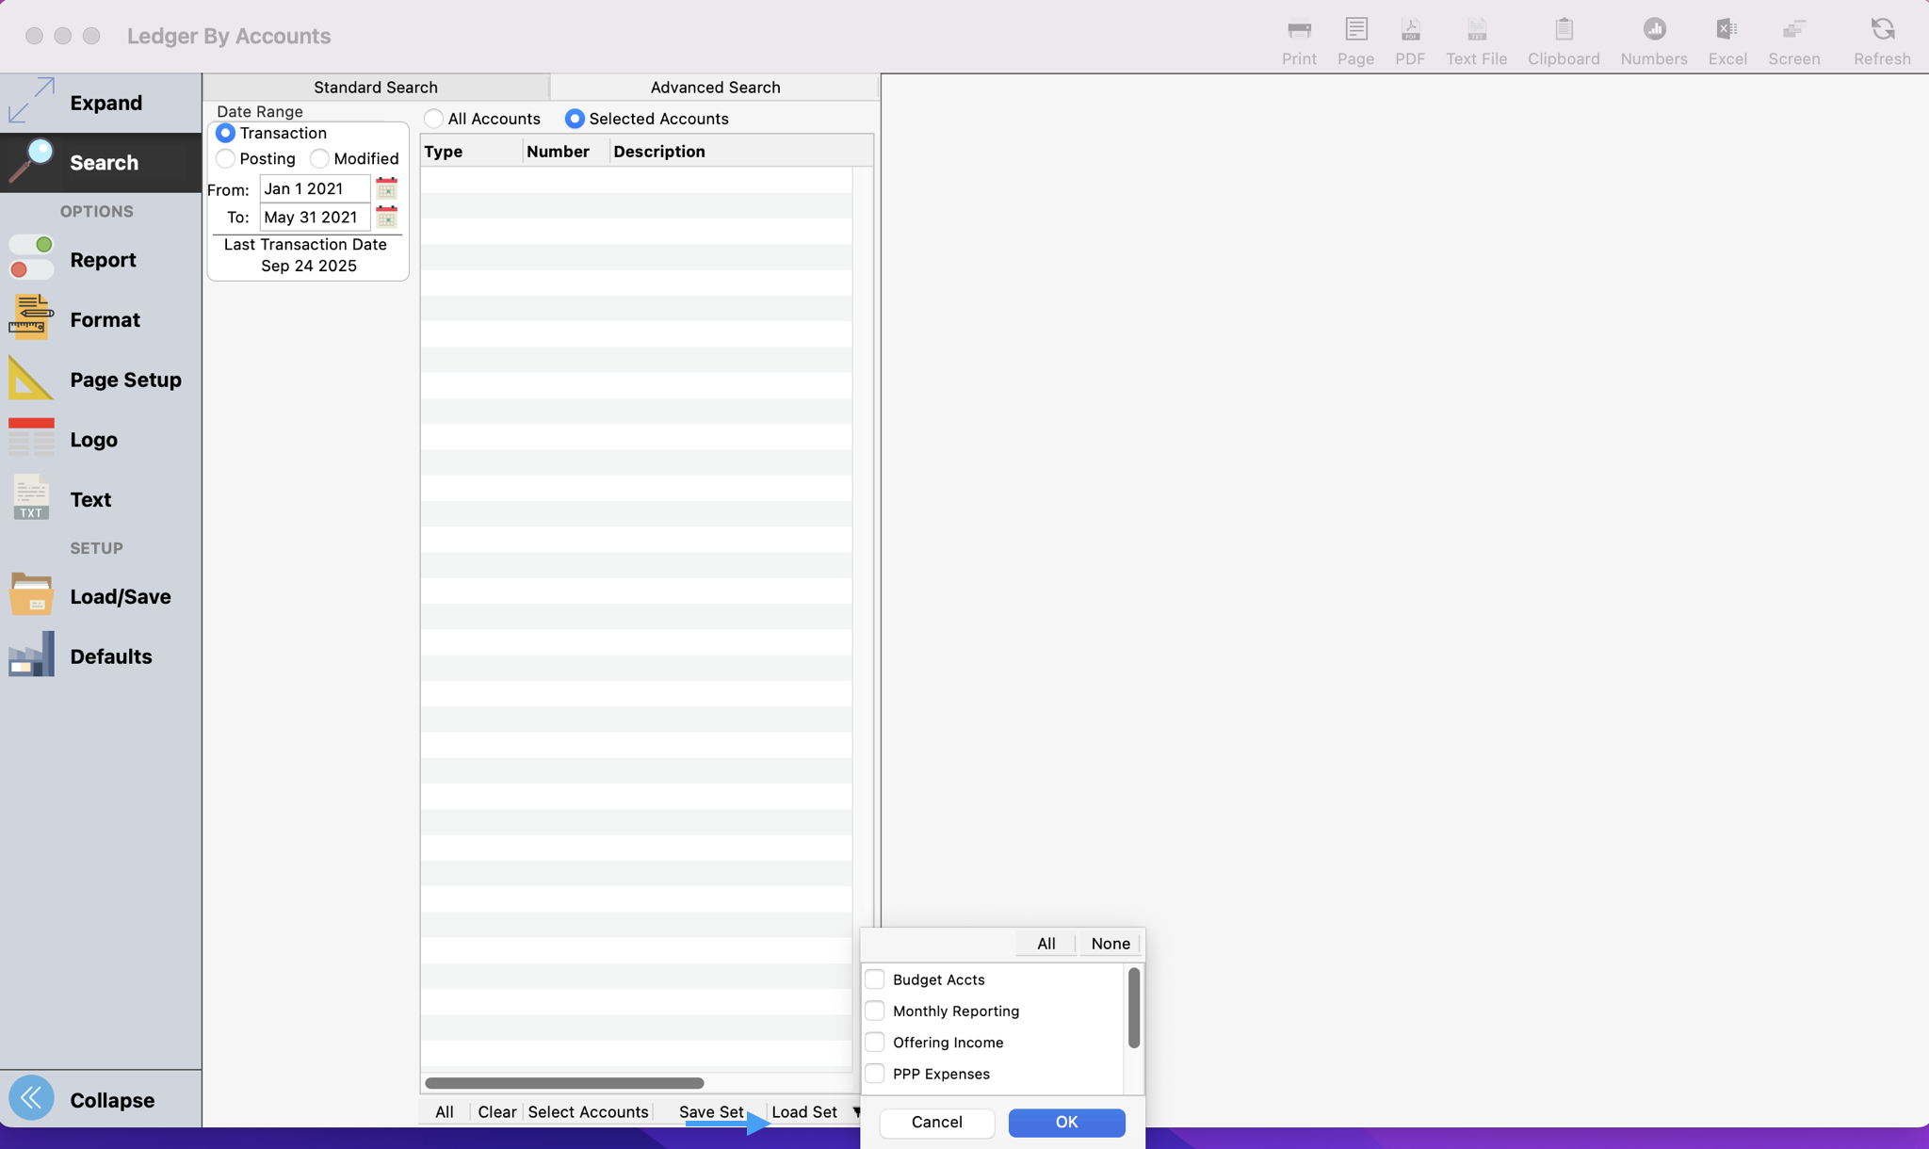Image resolution: width=1929 pixels, height=1149 pixels.
Task: Enable the Offering Income checkbox
Action: pos(874,1043)
